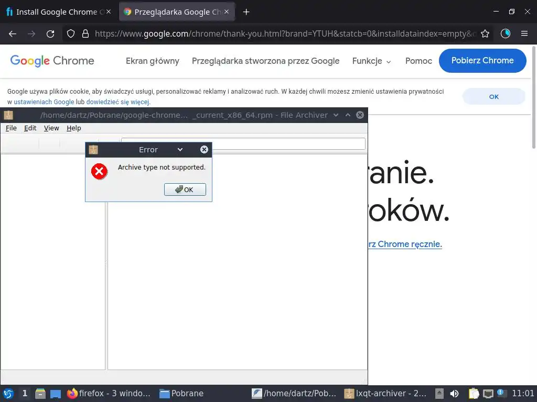
Task: Open the Help menu in File Archiver
Action: click(73, 128)
